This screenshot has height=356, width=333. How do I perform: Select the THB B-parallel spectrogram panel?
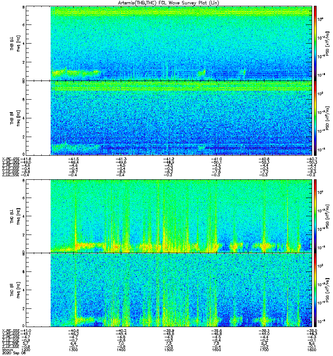[x=169, y=118]
